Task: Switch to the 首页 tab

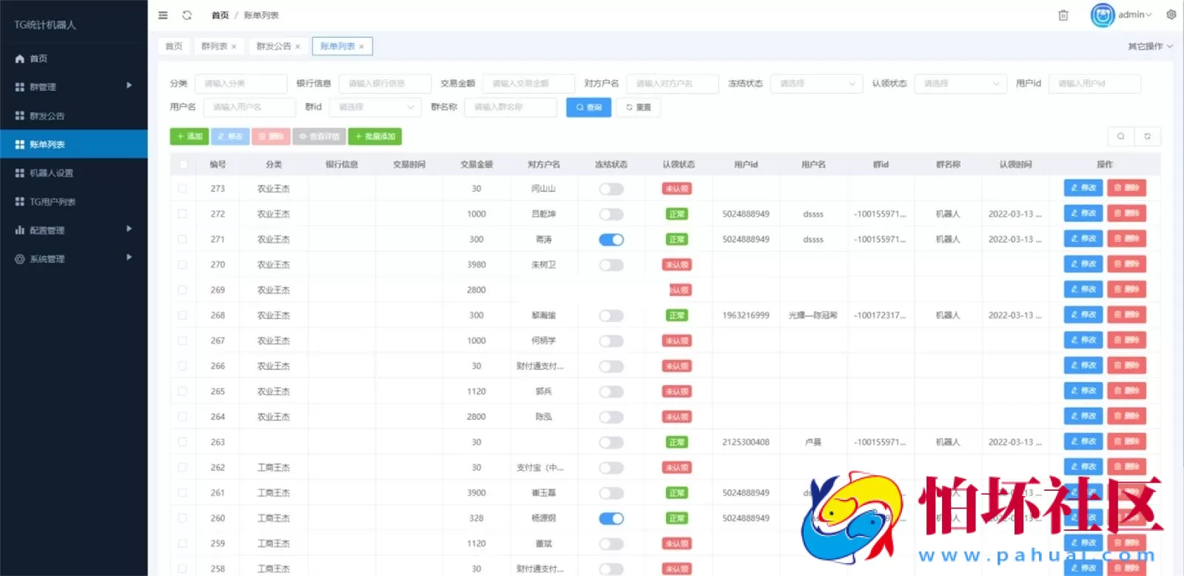Action: (174, 47)
